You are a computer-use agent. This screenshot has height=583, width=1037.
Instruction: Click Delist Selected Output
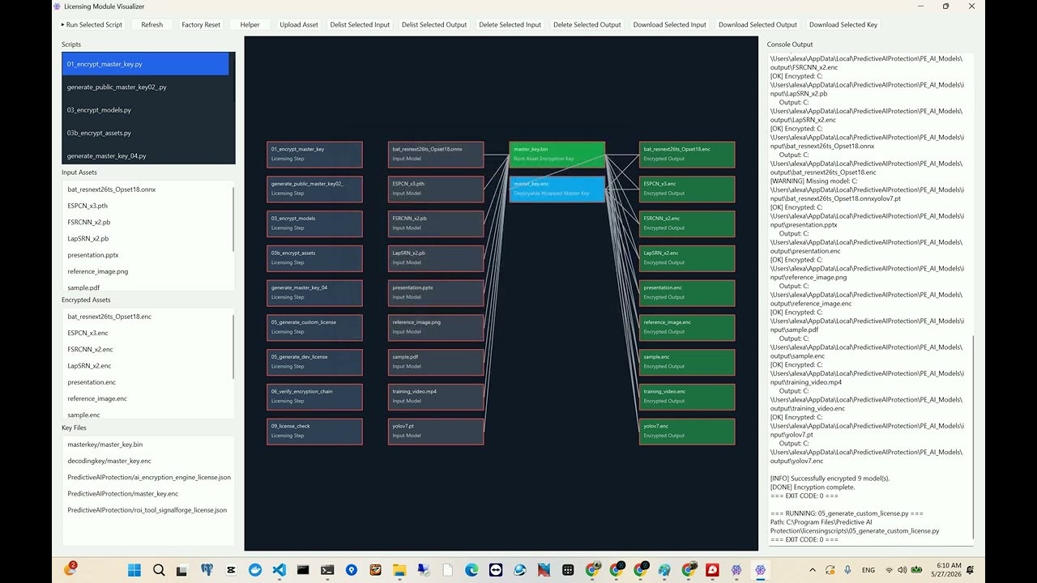coord(434,24)
